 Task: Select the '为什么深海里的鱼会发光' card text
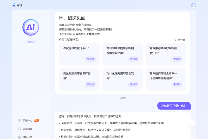120,76
